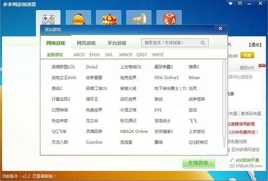
Task: Select game 完美世界
Action: pos(94,110)
